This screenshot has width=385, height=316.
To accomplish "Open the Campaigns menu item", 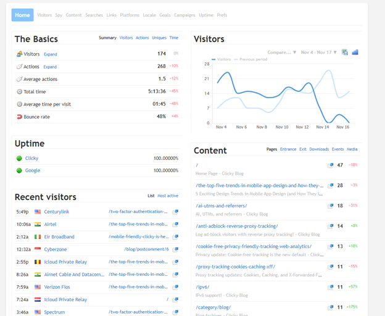I will tap(184, 15).
